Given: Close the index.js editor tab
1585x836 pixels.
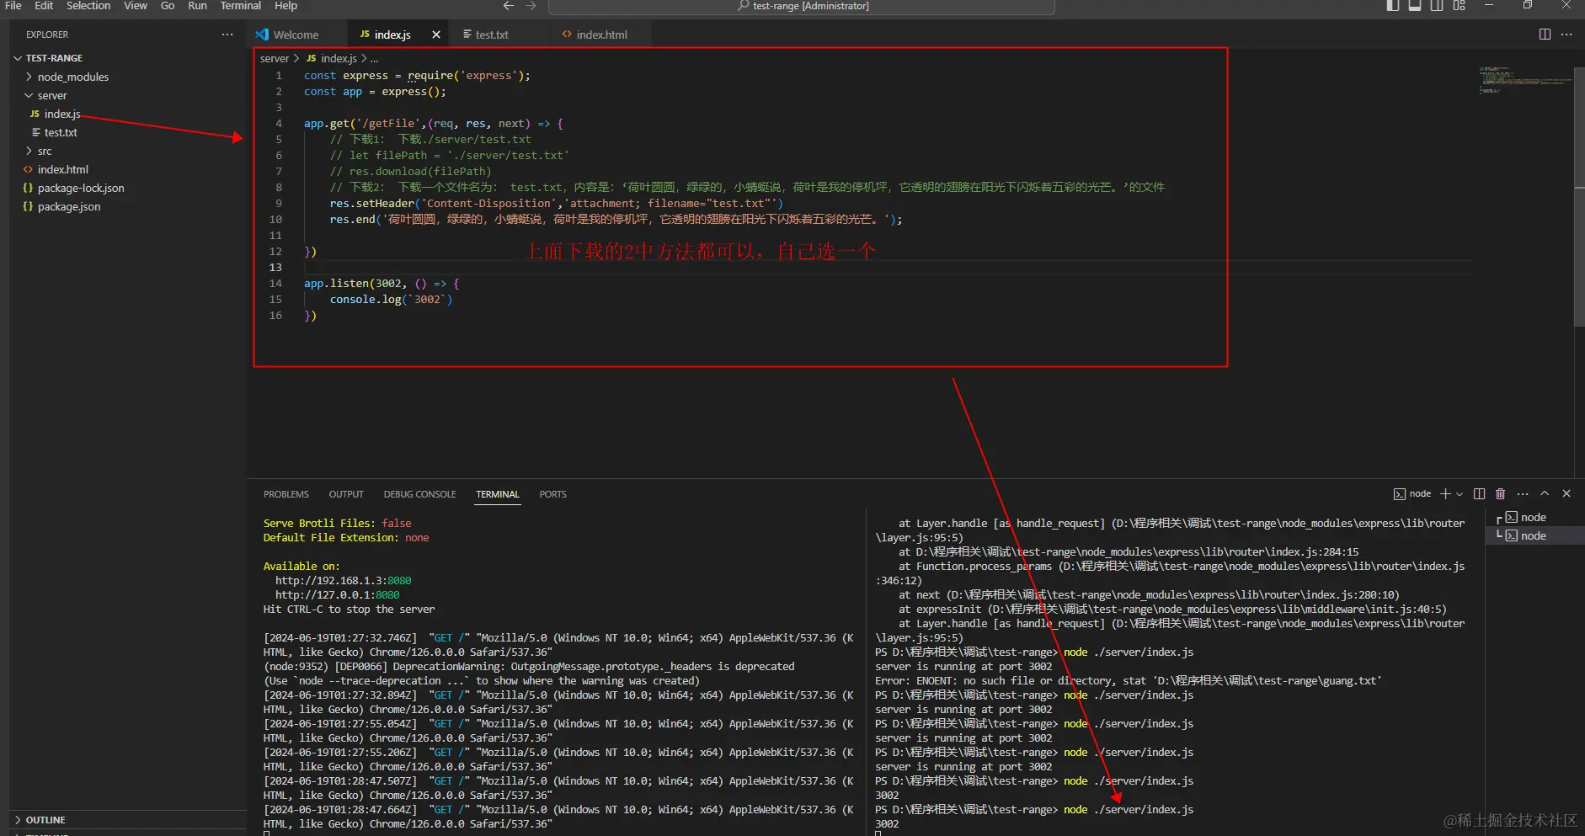Looking at the screenshot, I should pos(436,35).
